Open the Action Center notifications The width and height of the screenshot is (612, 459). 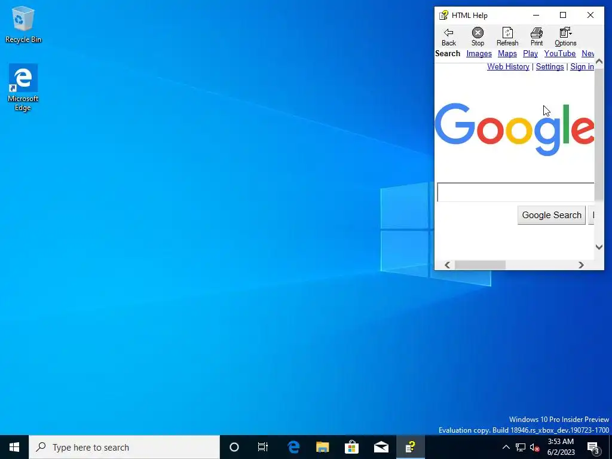pyautogui.click(x=593, y=447)
